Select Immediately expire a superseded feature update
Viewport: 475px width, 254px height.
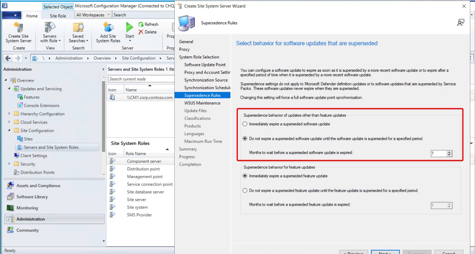[x=245, y=176]
